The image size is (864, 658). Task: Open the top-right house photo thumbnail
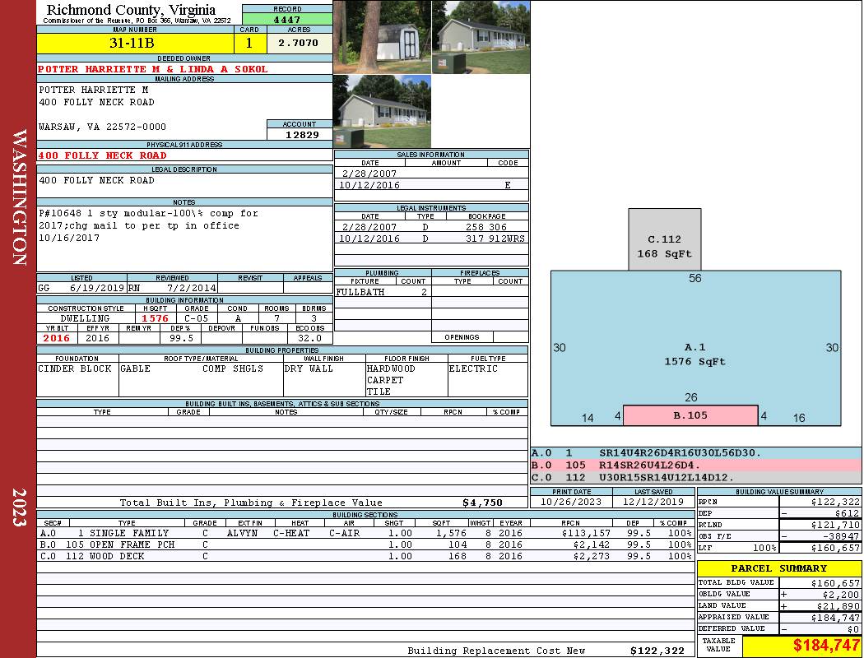coord(481,37)
